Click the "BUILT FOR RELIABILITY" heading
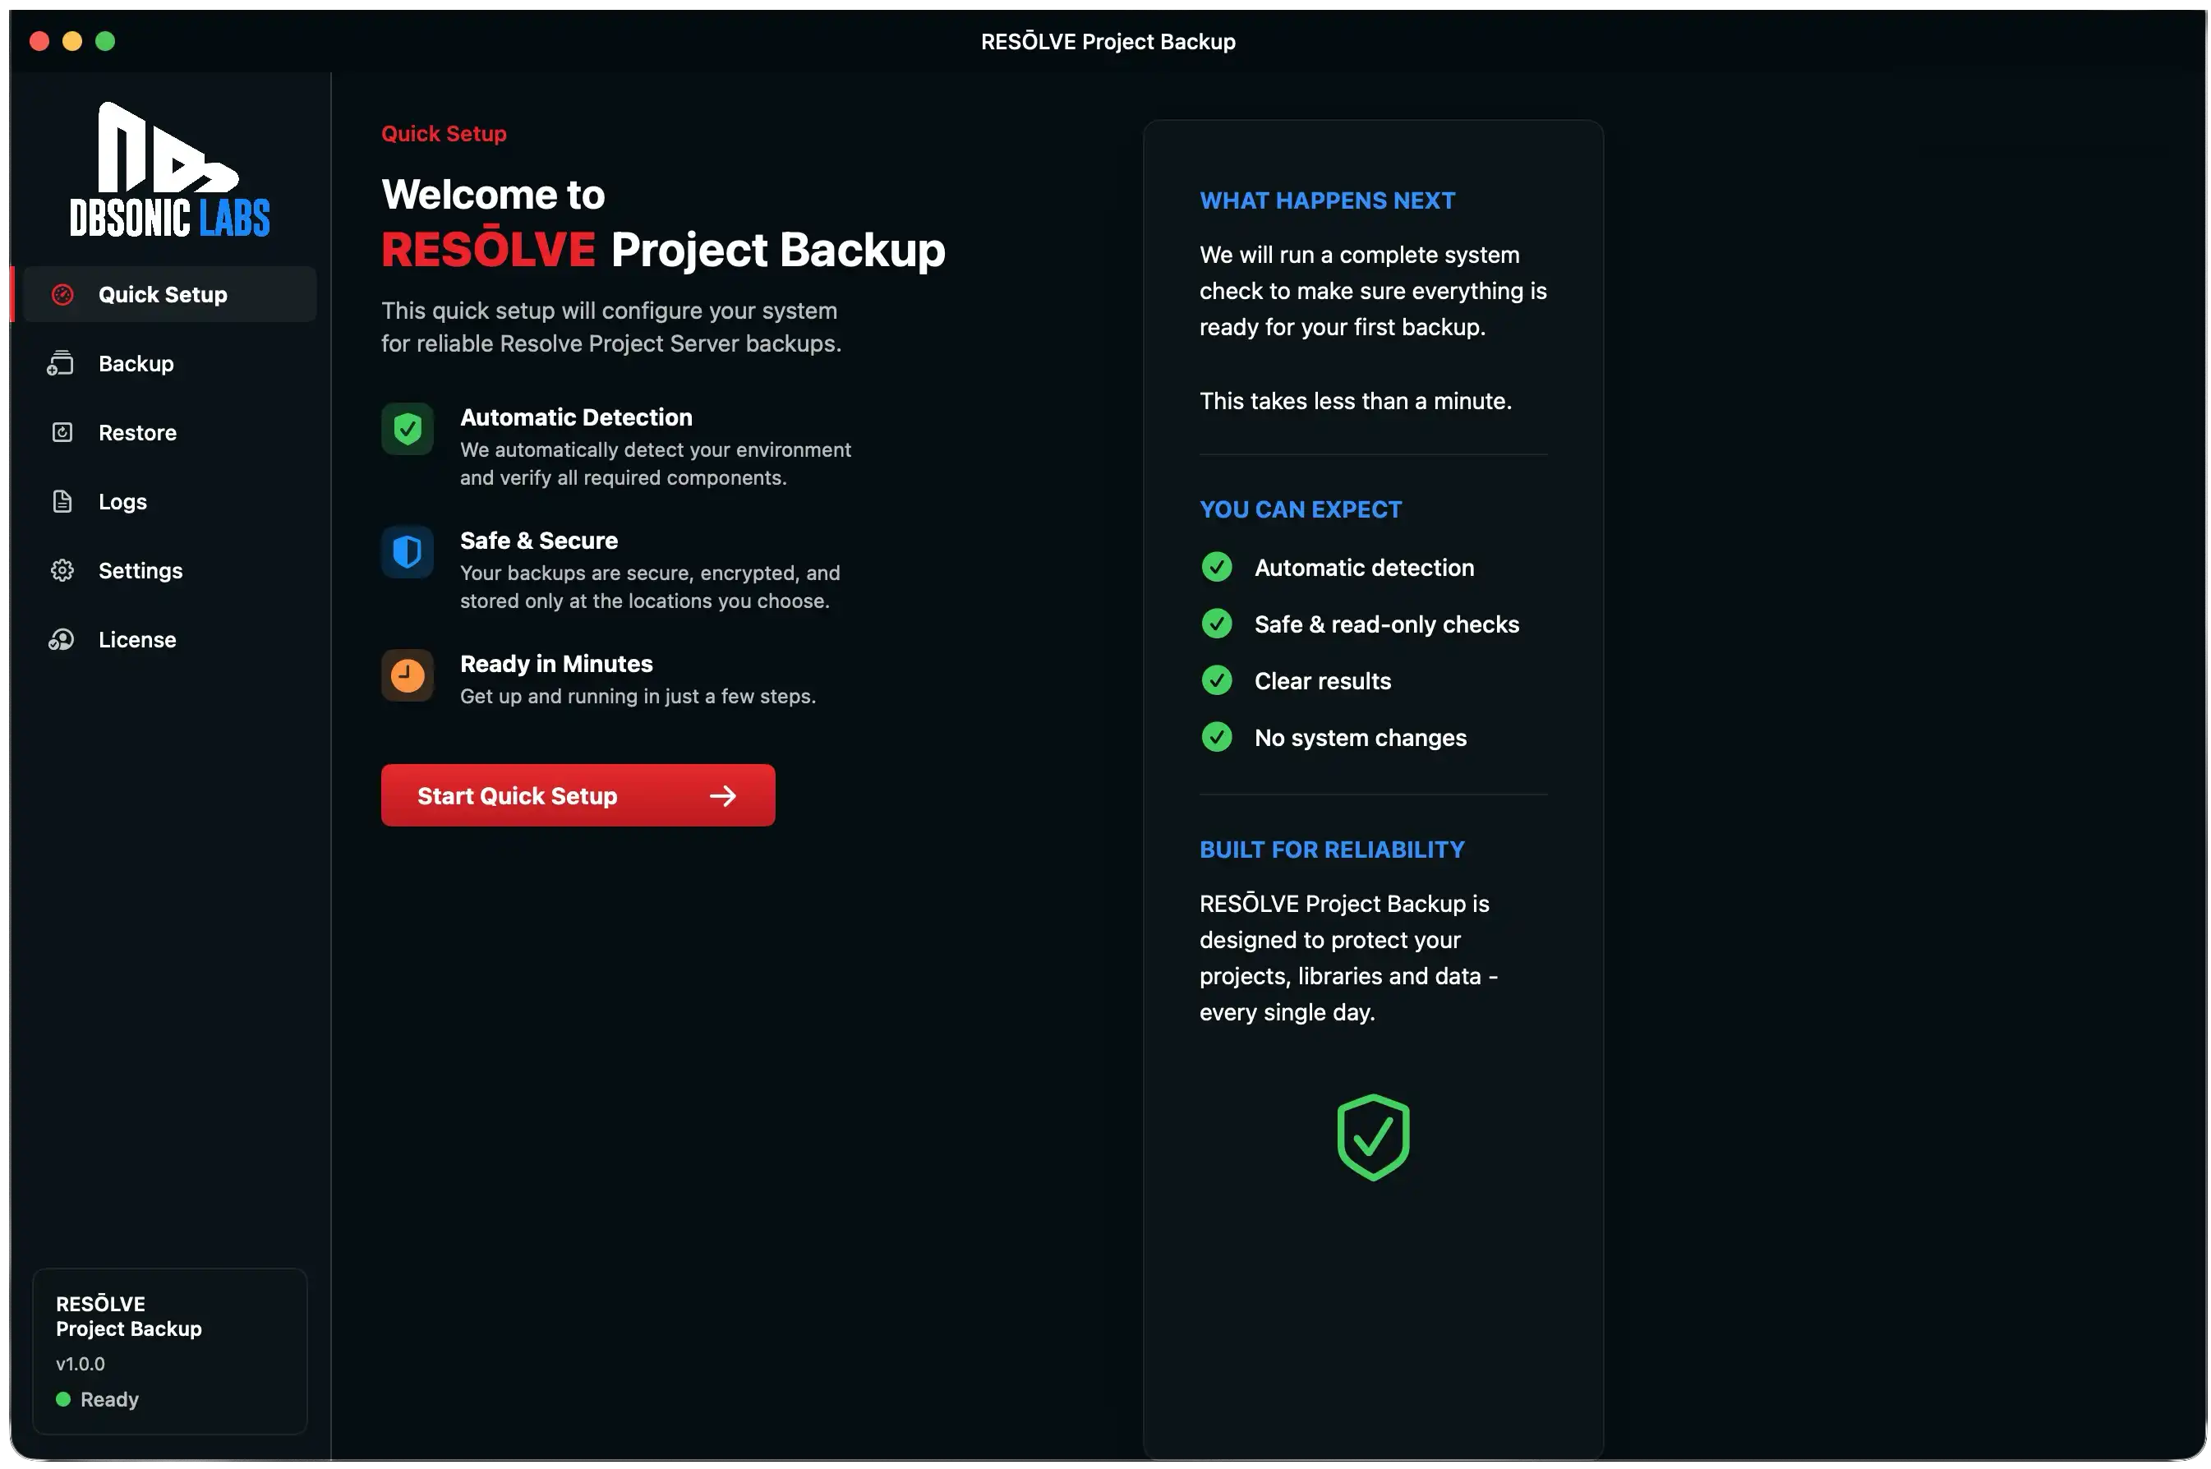Image resolution: width=2211 pixels, height=1469 pixels. [1332, 850]
